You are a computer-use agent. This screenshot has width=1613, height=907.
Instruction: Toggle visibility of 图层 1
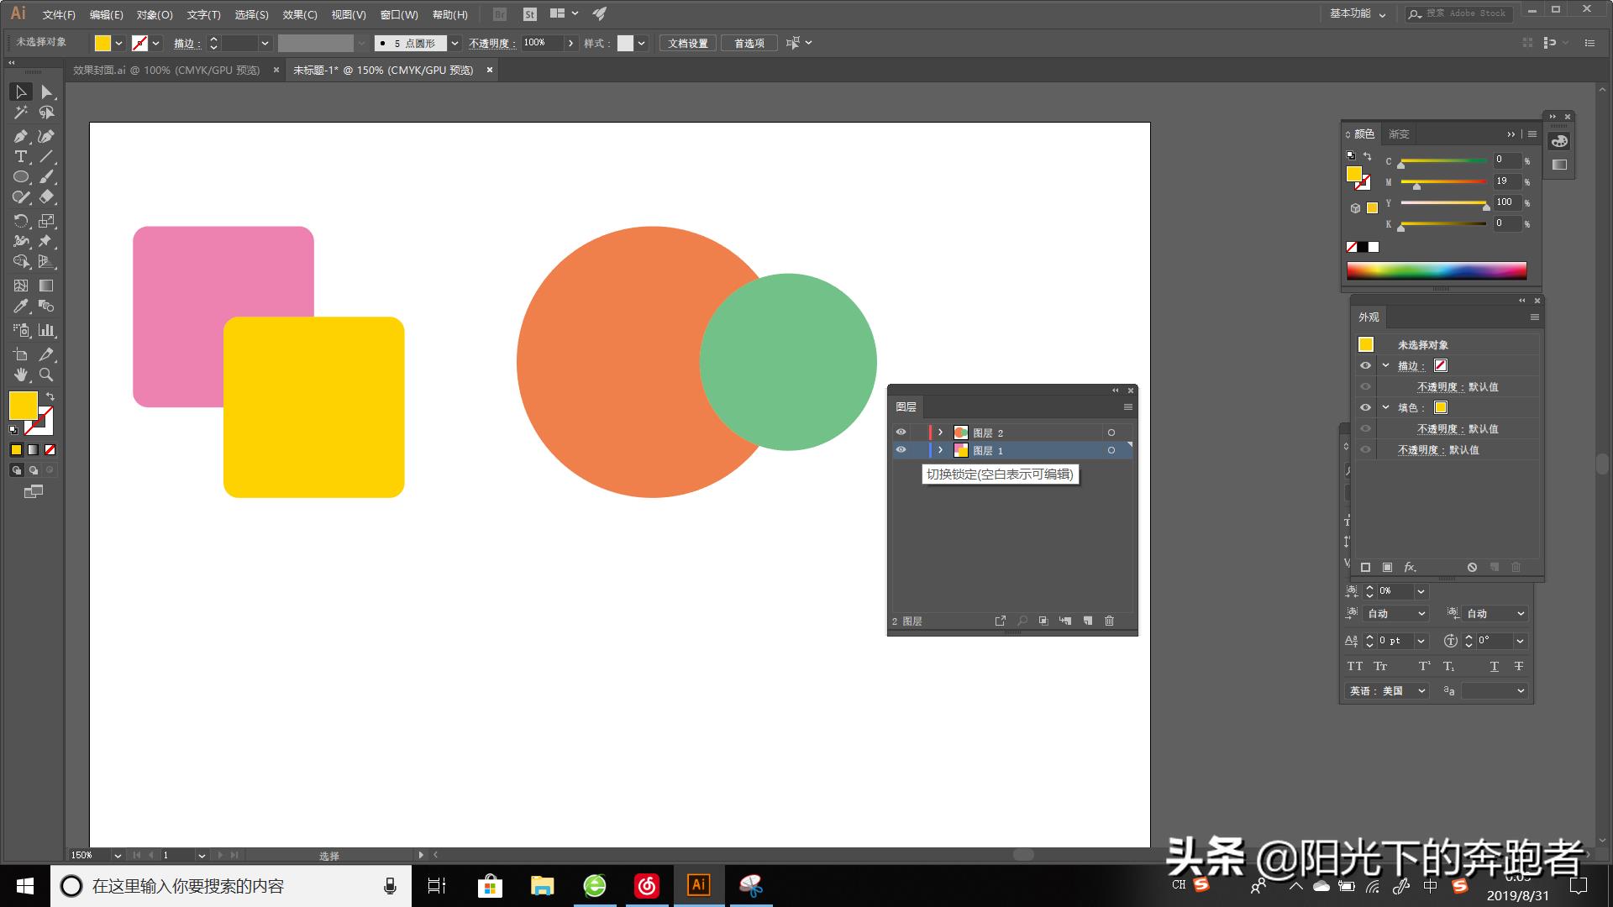tap(901, 451)
